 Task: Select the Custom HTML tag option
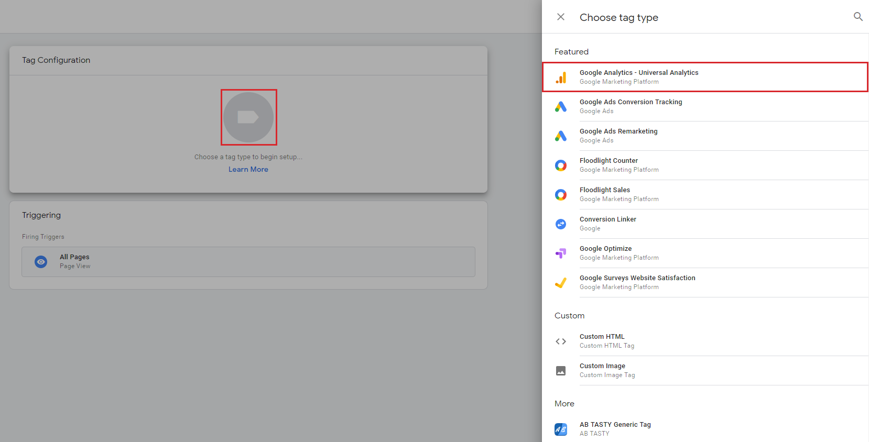(705, 341)
